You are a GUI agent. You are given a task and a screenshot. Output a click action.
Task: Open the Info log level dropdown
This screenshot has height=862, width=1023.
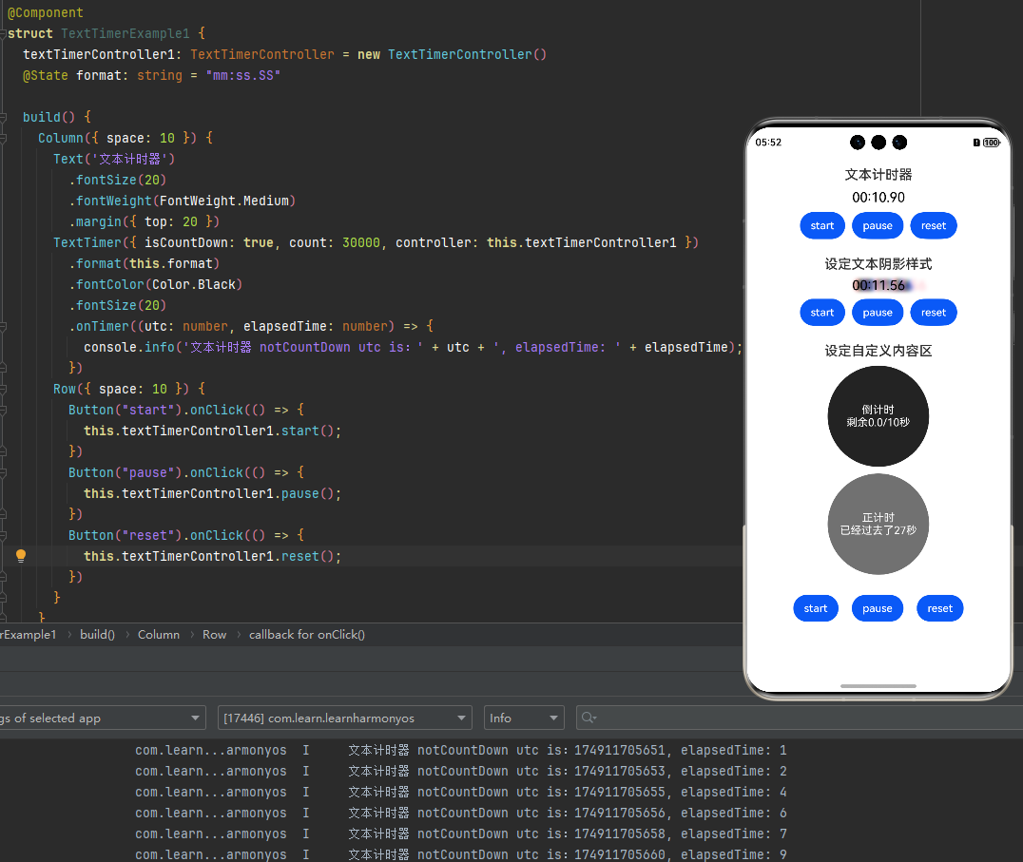524,718
